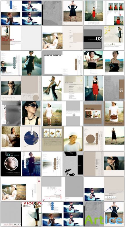Click the woman raising black gloves photo
Image resolution: width=125 pixels, height=227 pixels.
point(93,60)
